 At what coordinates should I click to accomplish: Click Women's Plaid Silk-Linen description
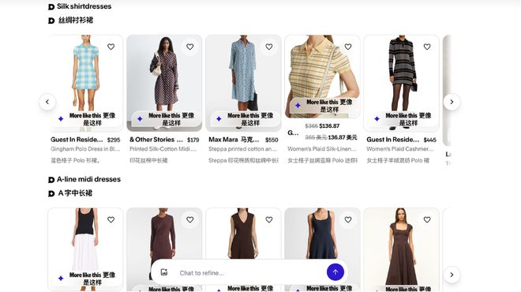(x=322, y=149)
